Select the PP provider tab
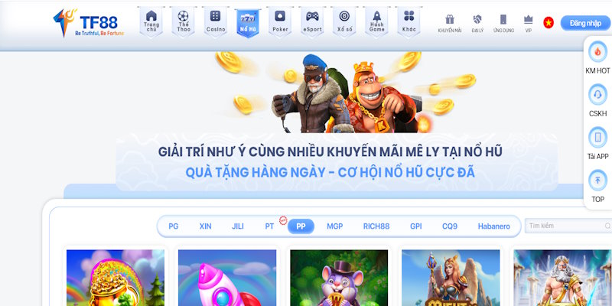The image size is (612, 306). [301, 226]
